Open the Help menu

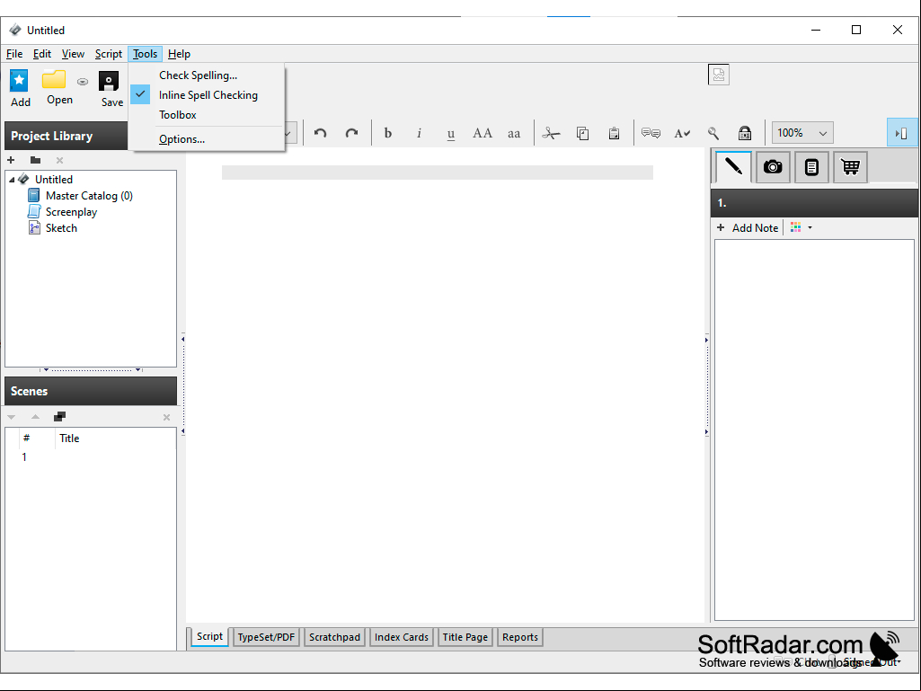[179, 54]
